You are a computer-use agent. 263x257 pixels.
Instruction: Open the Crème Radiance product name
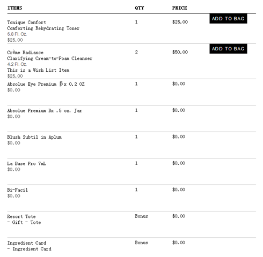(25, 52)
